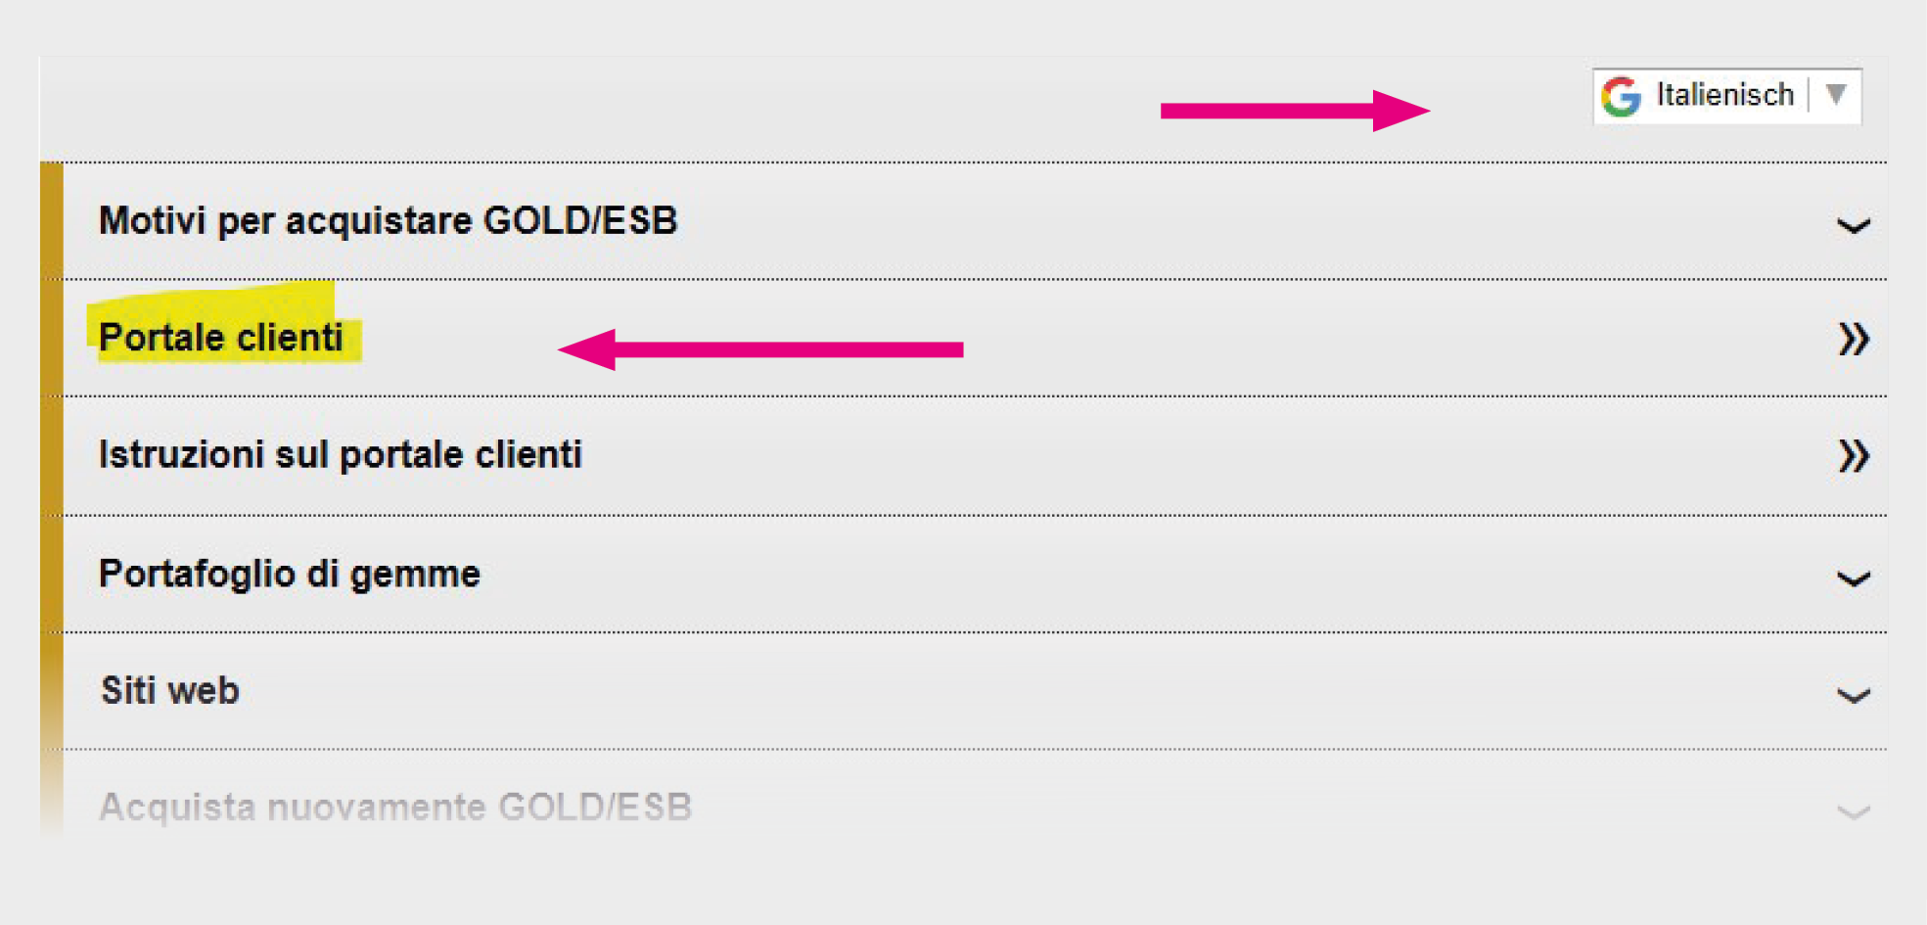Click the pink arrow pointing at Portale clienti
The height and width of the screenshot is (925, 1927).
pos(760,349)
